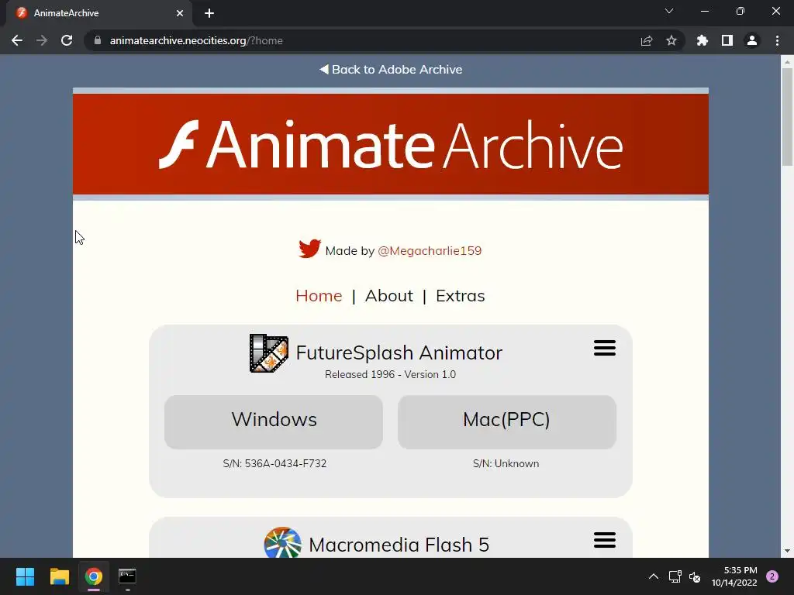The height and width of the screenshot is (595, 794).
Task: Click the Animate Archive banner logo
Action: coord(391,144)
